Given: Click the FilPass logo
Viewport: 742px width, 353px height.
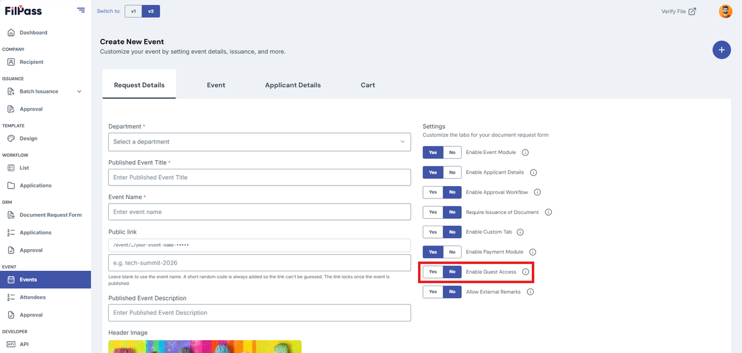Looking at the screenshot, I should pyautogui.click(x=23, y=11).
